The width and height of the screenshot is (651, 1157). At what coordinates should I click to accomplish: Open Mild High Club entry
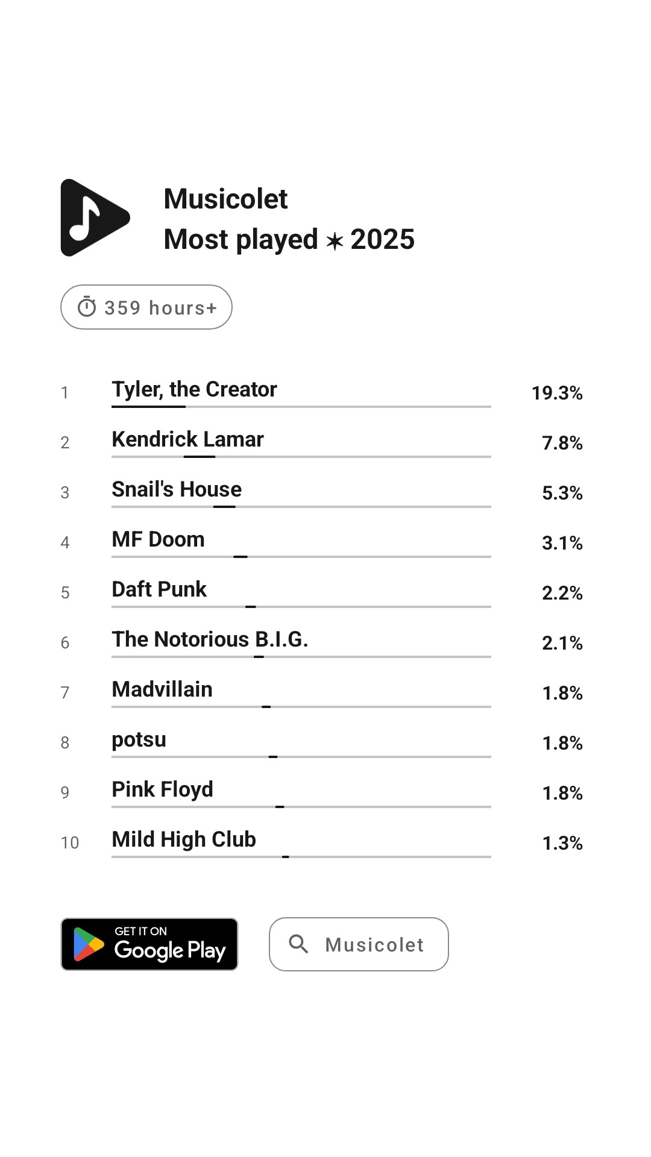184,840
